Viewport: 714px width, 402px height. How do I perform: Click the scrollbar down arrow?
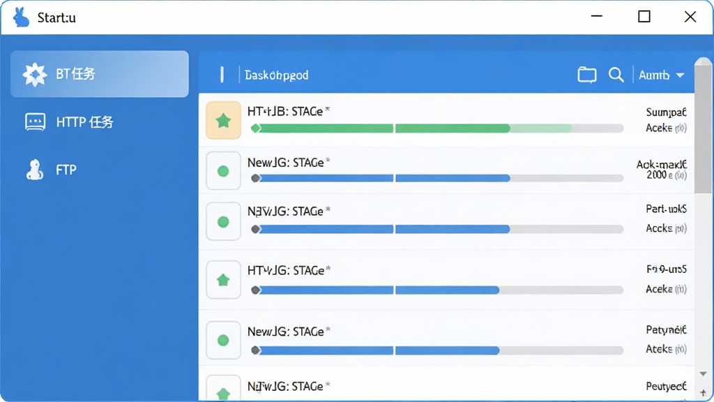704,374
